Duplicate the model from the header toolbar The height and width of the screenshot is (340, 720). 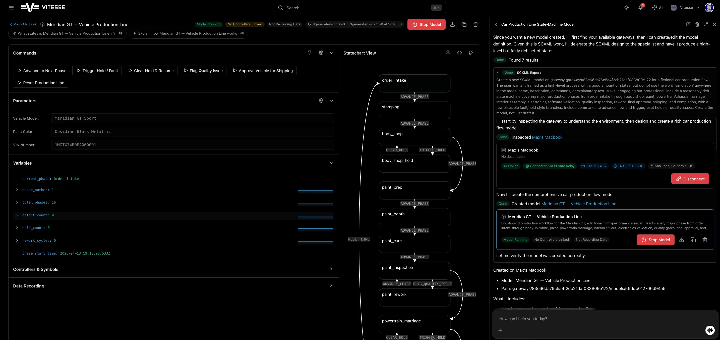[x=464, y=24]
